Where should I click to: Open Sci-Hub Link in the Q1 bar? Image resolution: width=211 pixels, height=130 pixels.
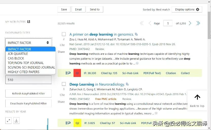[x=130, y=73]
